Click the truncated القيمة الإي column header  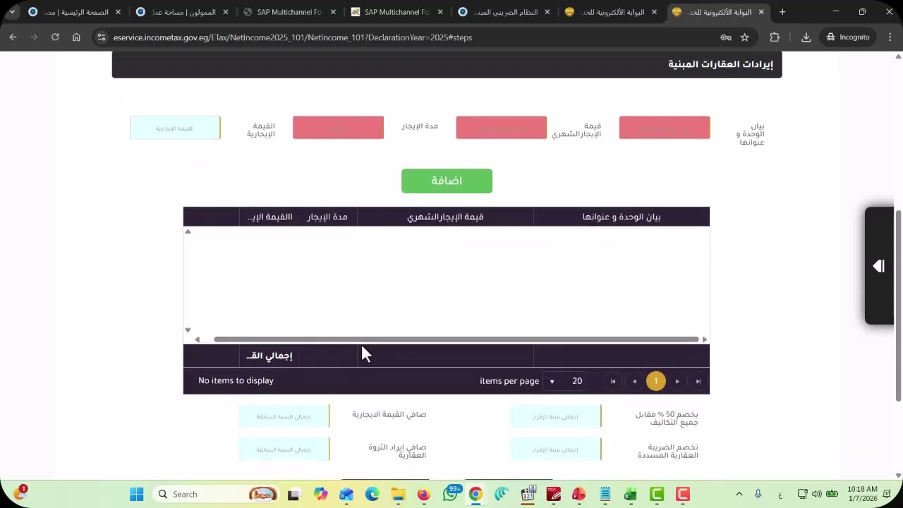coord(269,217)
